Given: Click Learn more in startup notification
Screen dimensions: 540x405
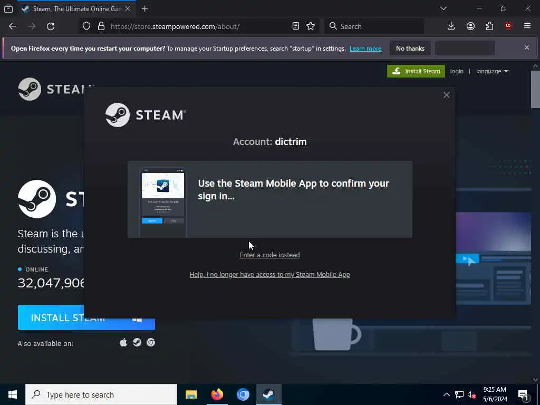Looking at the screenshot, I should pyautogui.click(x=365, y=49).
